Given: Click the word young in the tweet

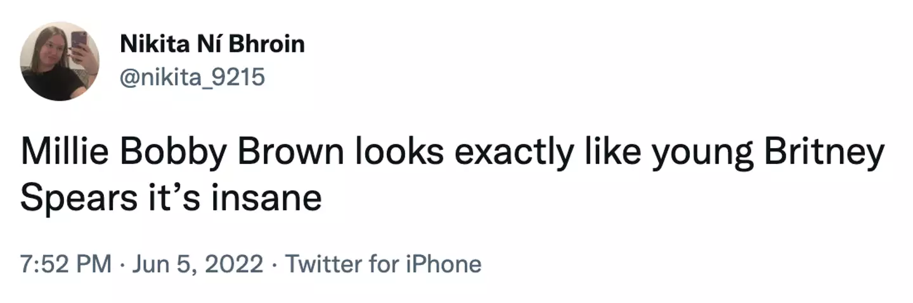Looking at the screenshot, I should pos(689,155).
